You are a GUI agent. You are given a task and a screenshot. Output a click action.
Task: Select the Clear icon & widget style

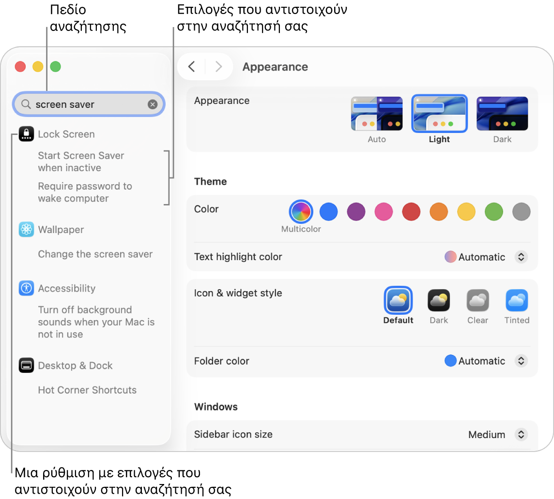(x=477, y=300)
